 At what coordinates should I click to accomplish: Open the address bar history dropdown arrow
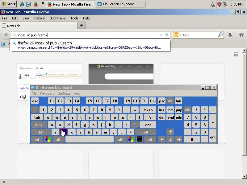click(161, 35)
